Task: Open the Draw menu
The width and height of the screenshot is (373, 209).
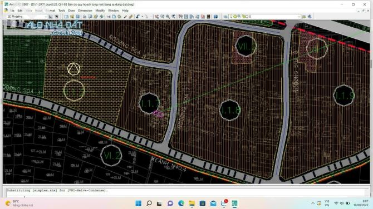Action: point(71,11)
